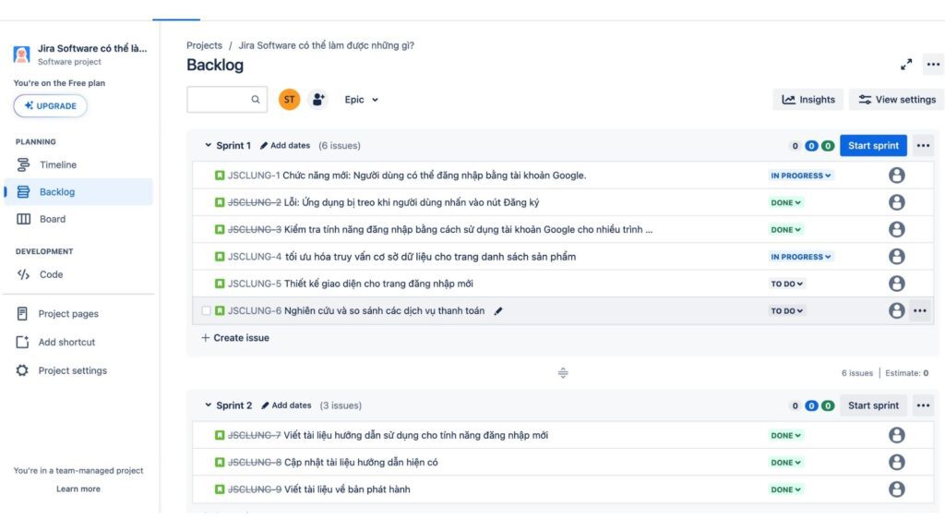Tick the checkbox for JSCLUNG-6

tap(206, 310)
